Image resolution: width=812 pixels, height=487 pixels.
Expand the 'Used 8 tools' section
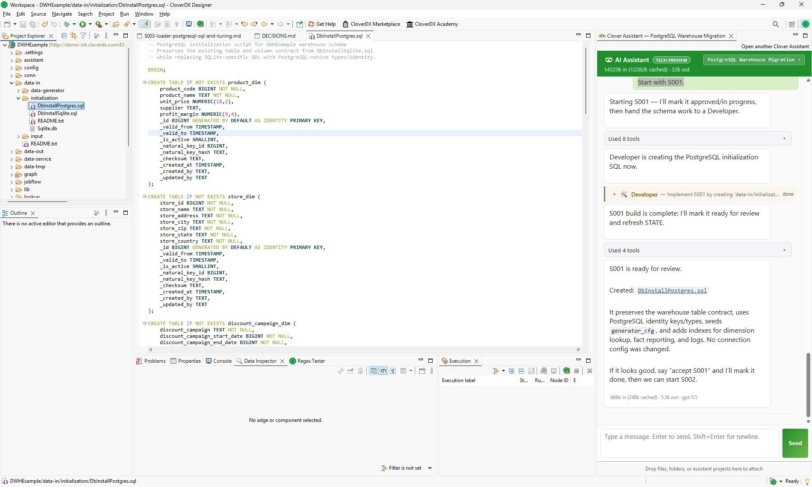click(x=697, y=139)
